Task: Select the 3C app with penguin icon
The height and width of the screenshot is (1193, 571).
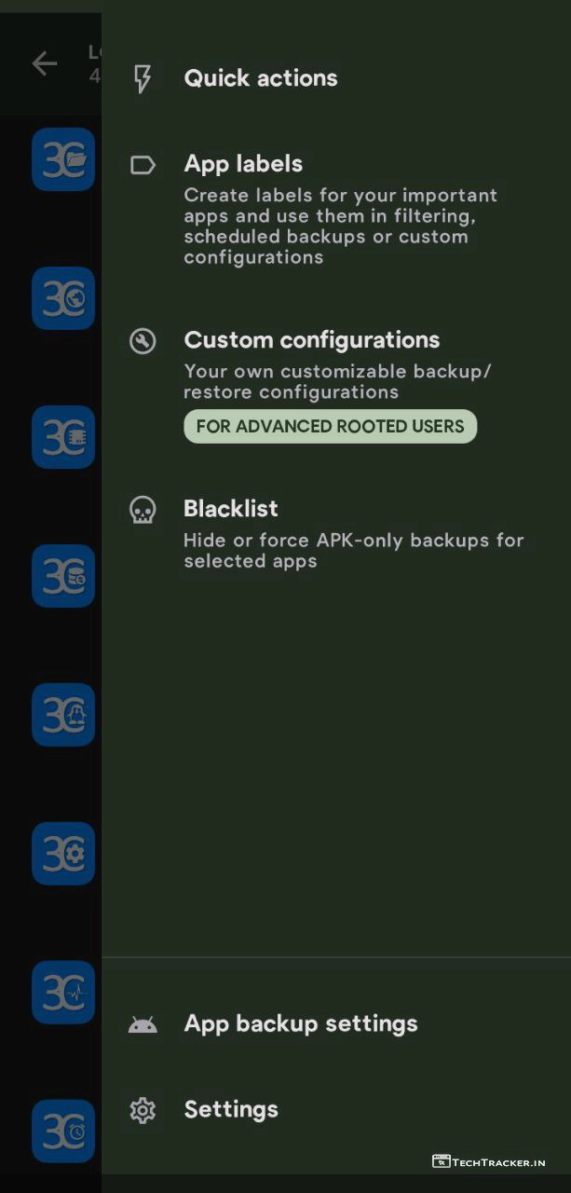Action: tap(63, 715)
